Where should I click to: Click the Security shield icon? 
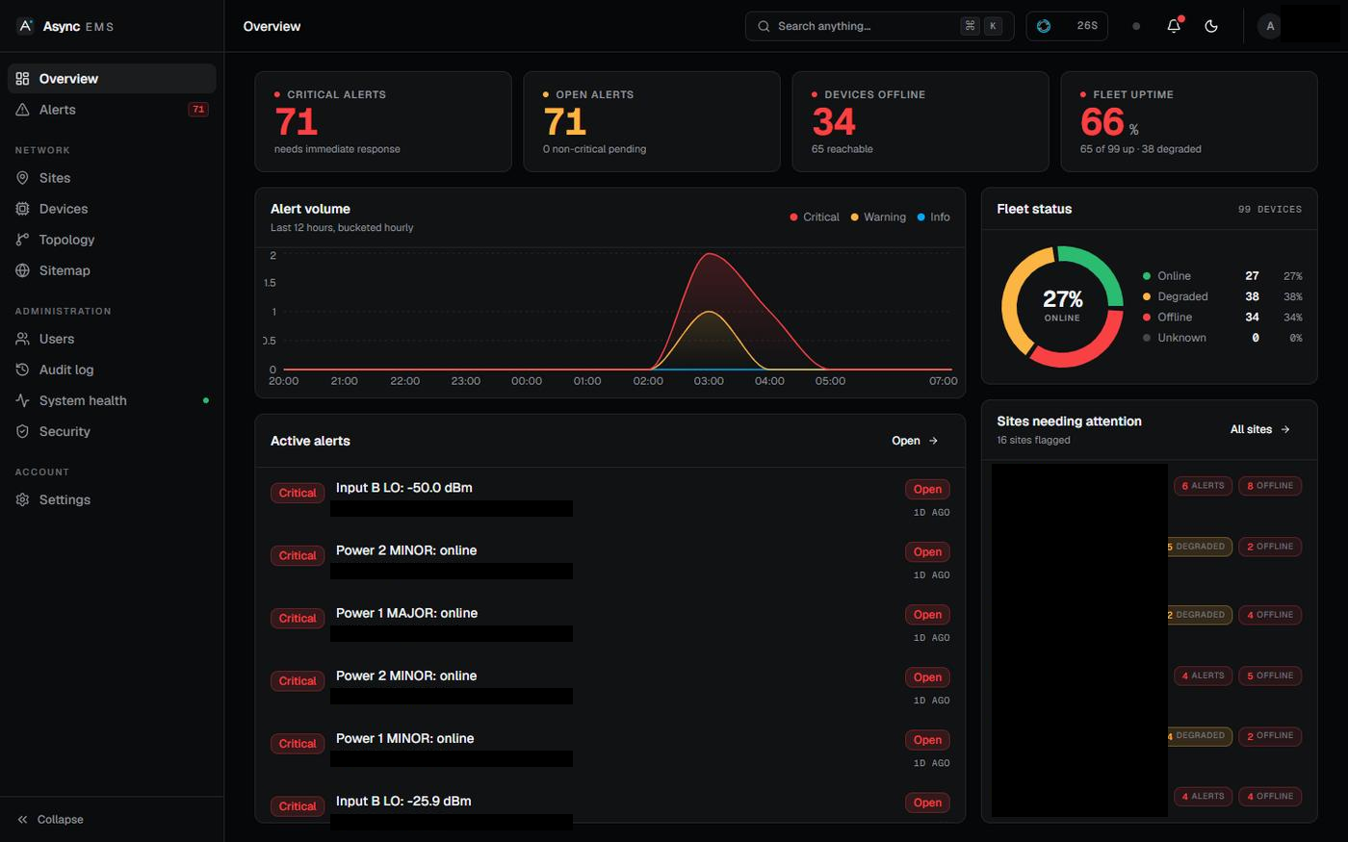click(22, 431)
